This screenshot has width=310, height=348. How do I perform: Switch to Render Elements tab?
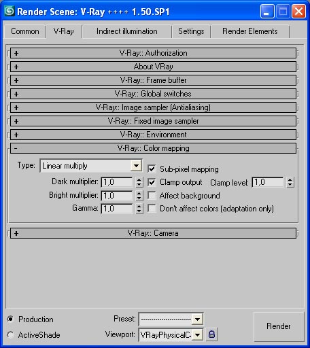(250, 31)
